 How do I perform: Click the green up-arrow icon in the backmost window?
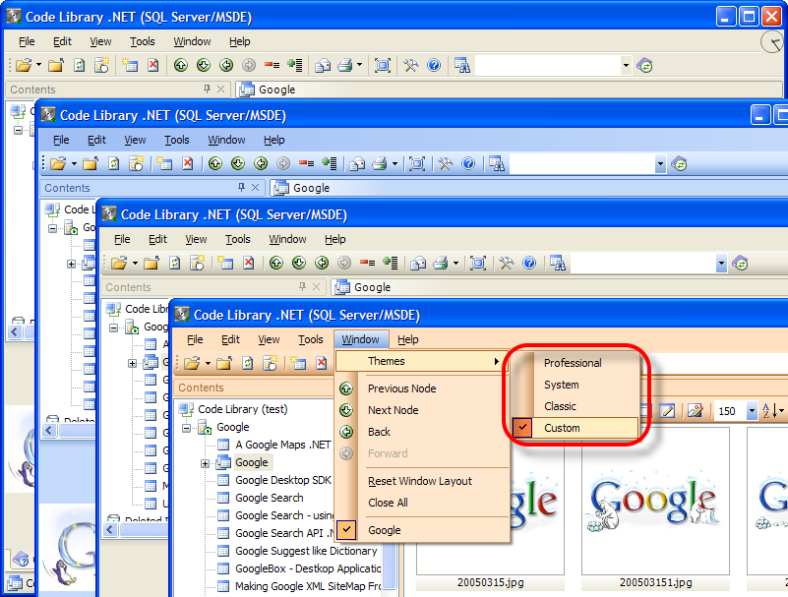(x=181, y=65)
